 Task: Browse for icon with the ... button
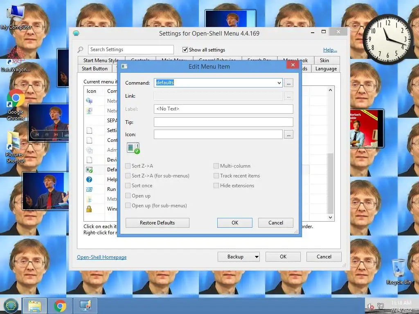288,135
